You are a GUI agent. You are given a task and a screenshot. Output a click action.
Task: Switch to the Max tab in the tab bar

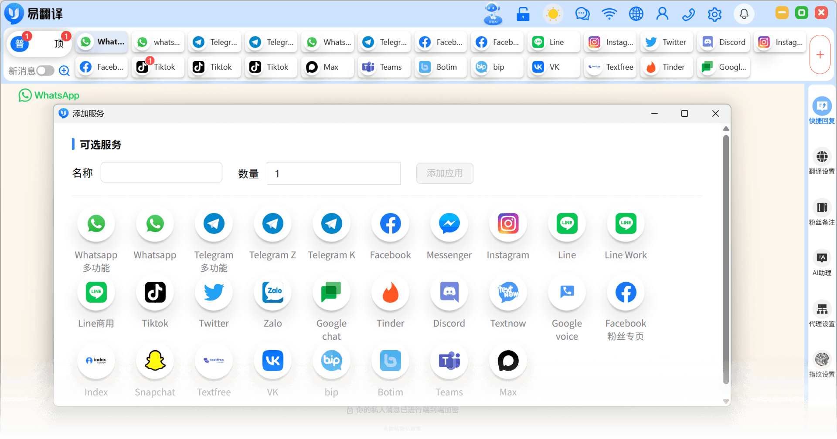(x=327, y=67)
